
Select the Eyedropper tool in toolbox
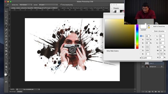[6, 27]
